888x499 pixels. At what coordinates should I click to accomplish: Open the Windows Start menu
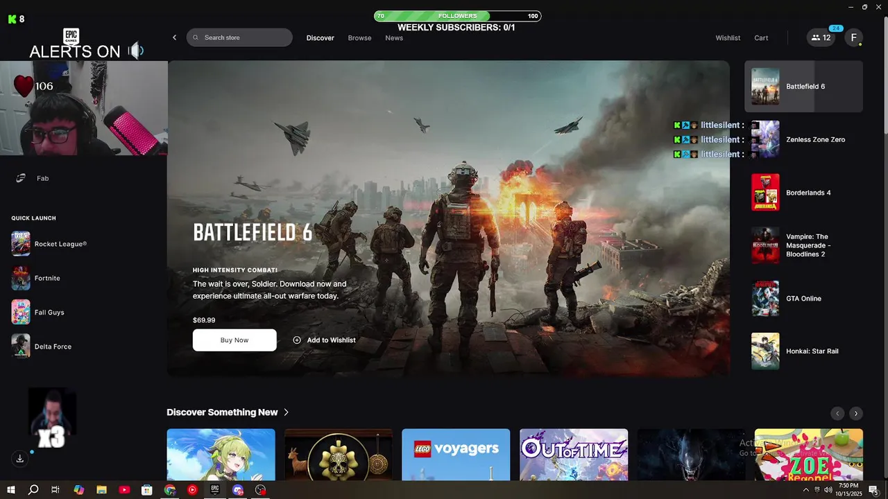[x=11, y=490]
